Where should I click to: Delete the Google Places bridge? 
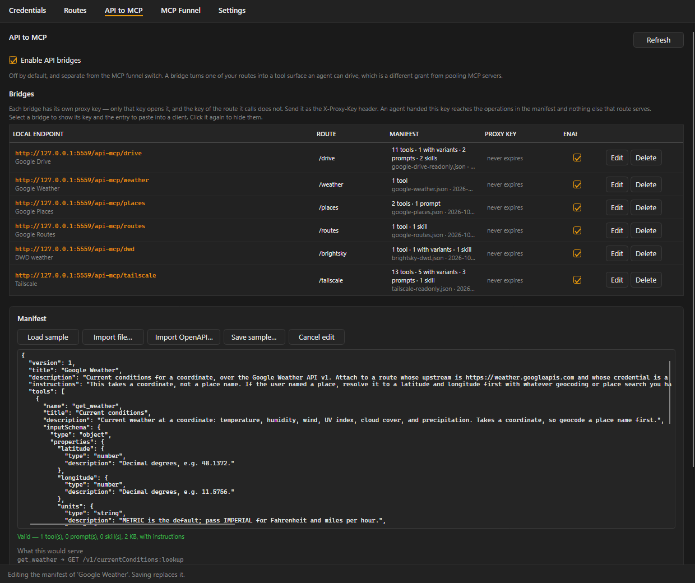[646, 207]
